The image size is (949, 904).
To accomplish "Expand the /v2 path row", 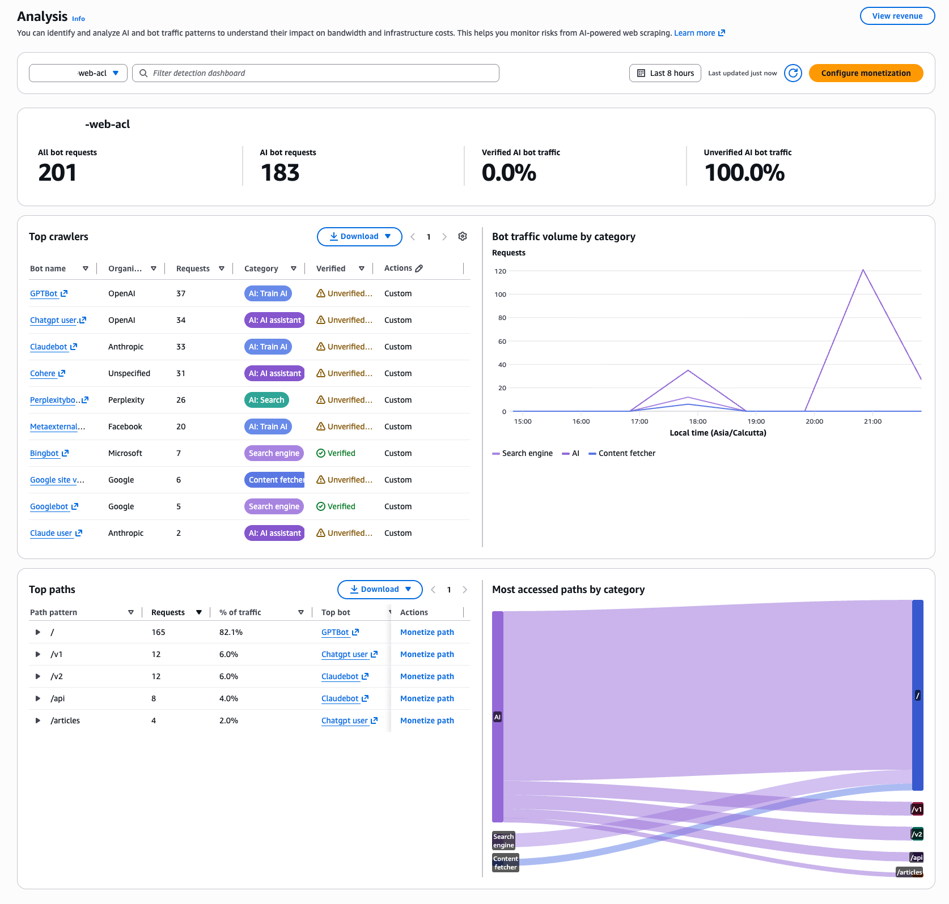I will click(x=38, y=676).
